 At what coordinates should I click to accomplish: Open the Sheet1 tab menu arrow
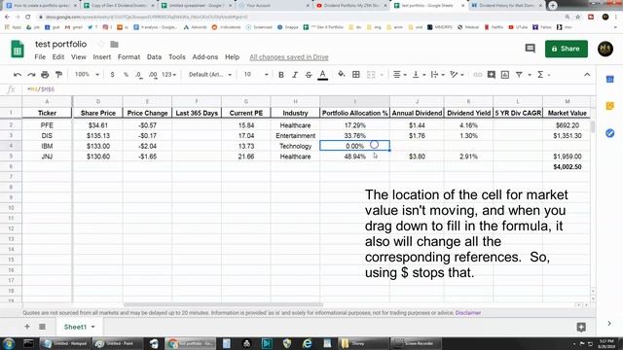pyautogui.click(x=93, y=327)
